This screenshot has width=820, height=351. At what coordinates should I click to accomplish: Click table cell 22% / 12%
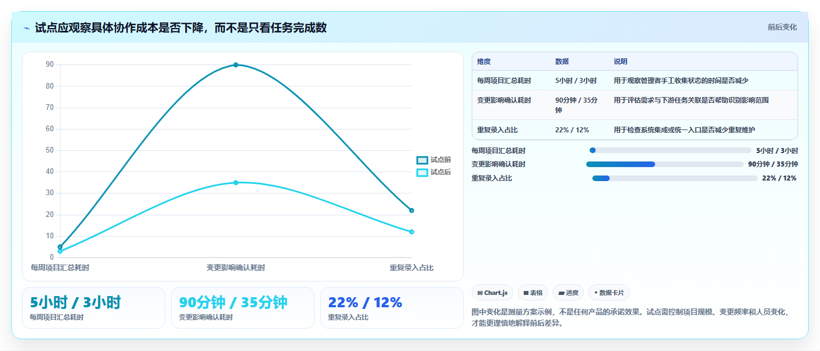coord(572,130)
